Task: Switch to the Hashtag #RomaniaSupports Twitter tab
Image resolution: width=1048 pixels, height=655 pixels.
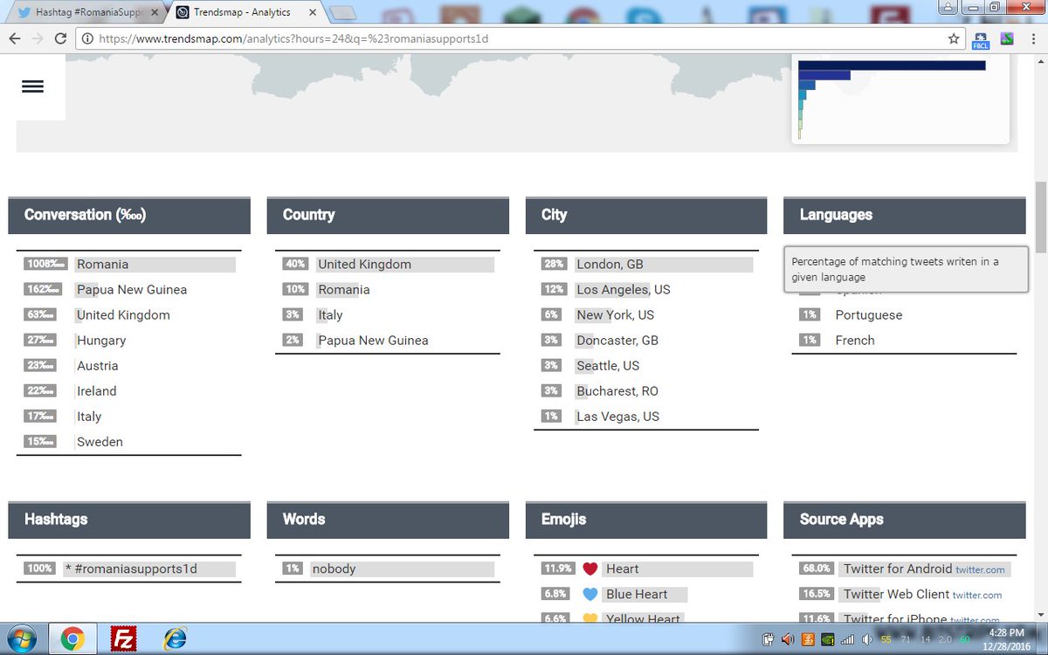Action: coord(86,12)
